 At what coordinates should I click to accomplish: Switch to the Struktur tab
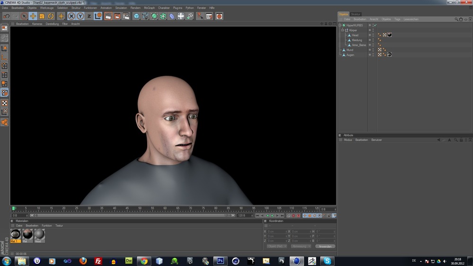pyautogui.click(x=356, y=14)
